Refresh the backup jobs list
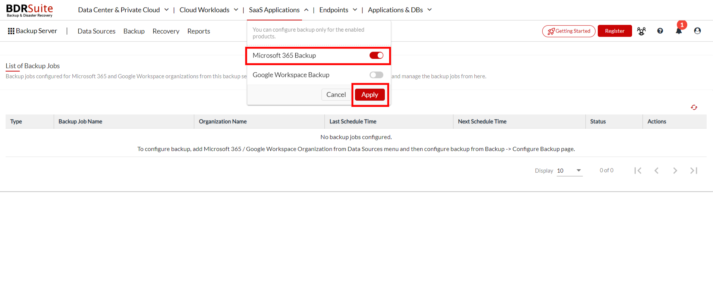 point(694,107)
